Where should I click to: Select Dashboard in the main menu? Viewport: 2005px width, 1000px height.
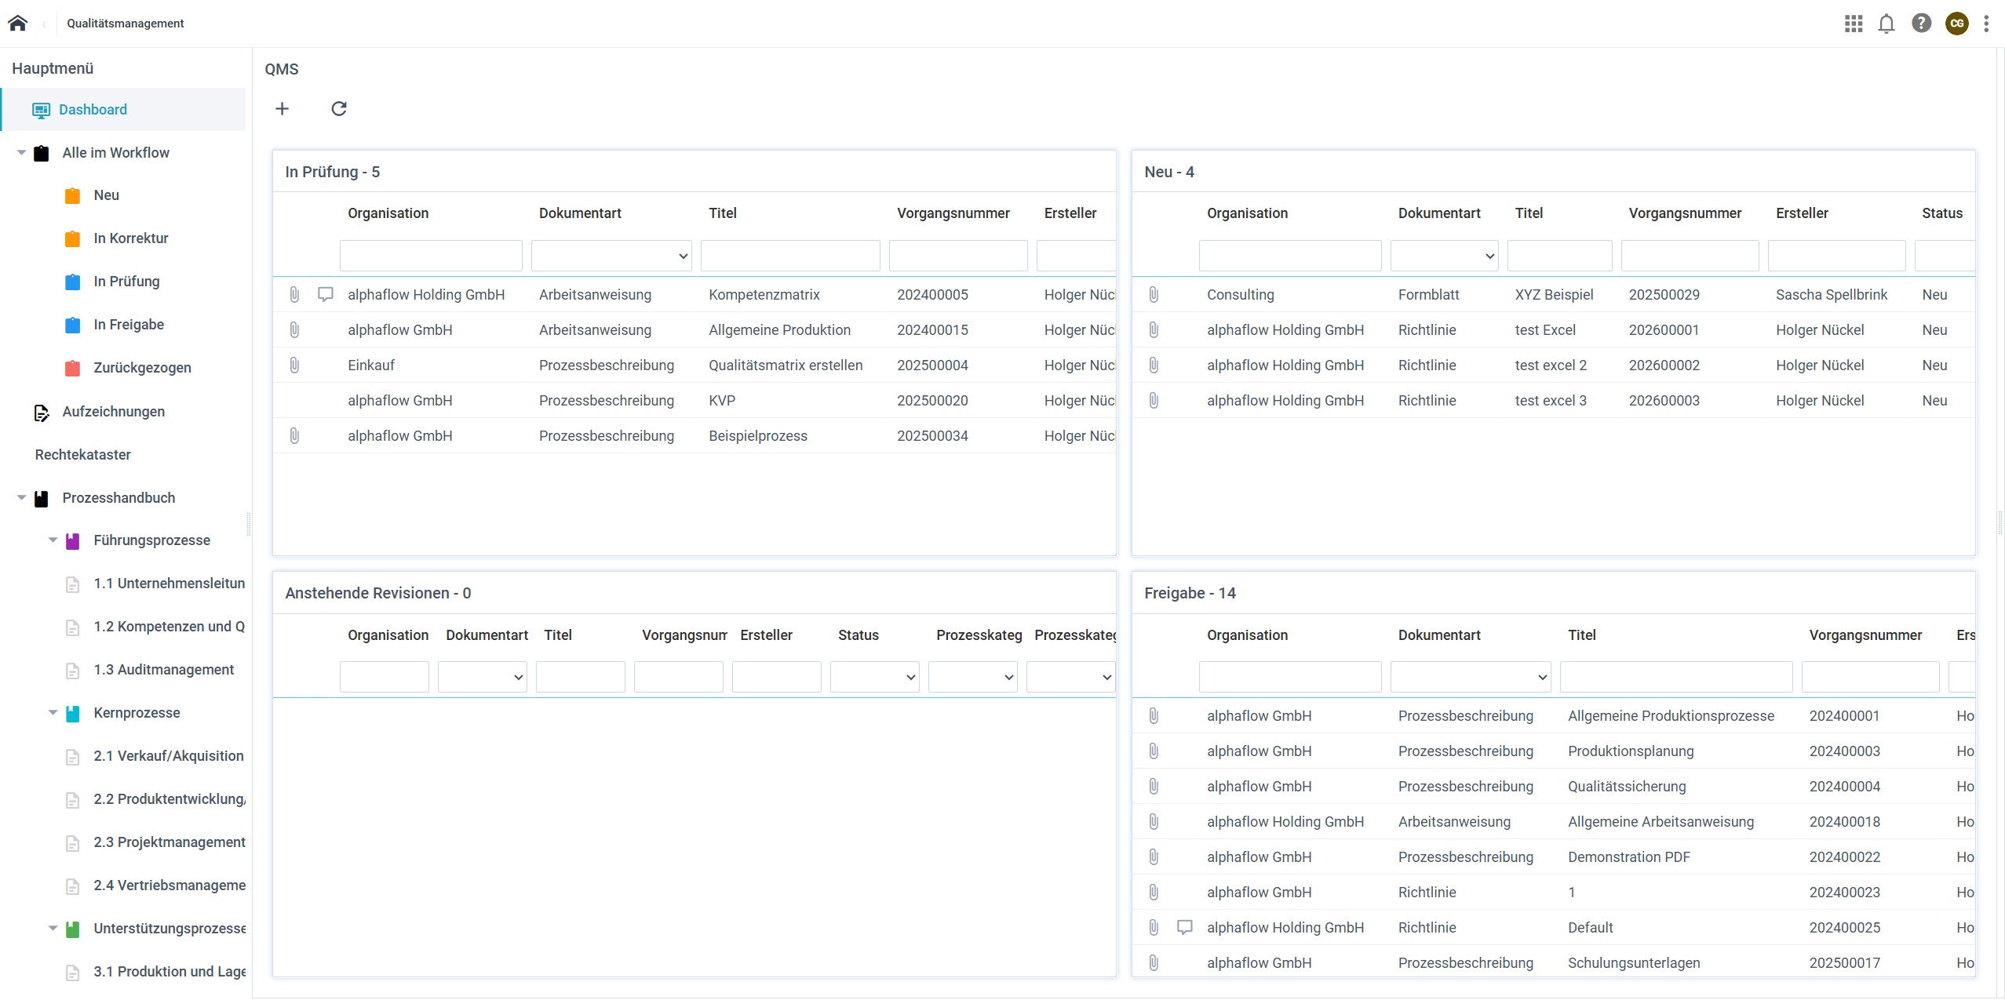[x=93, y=110]
